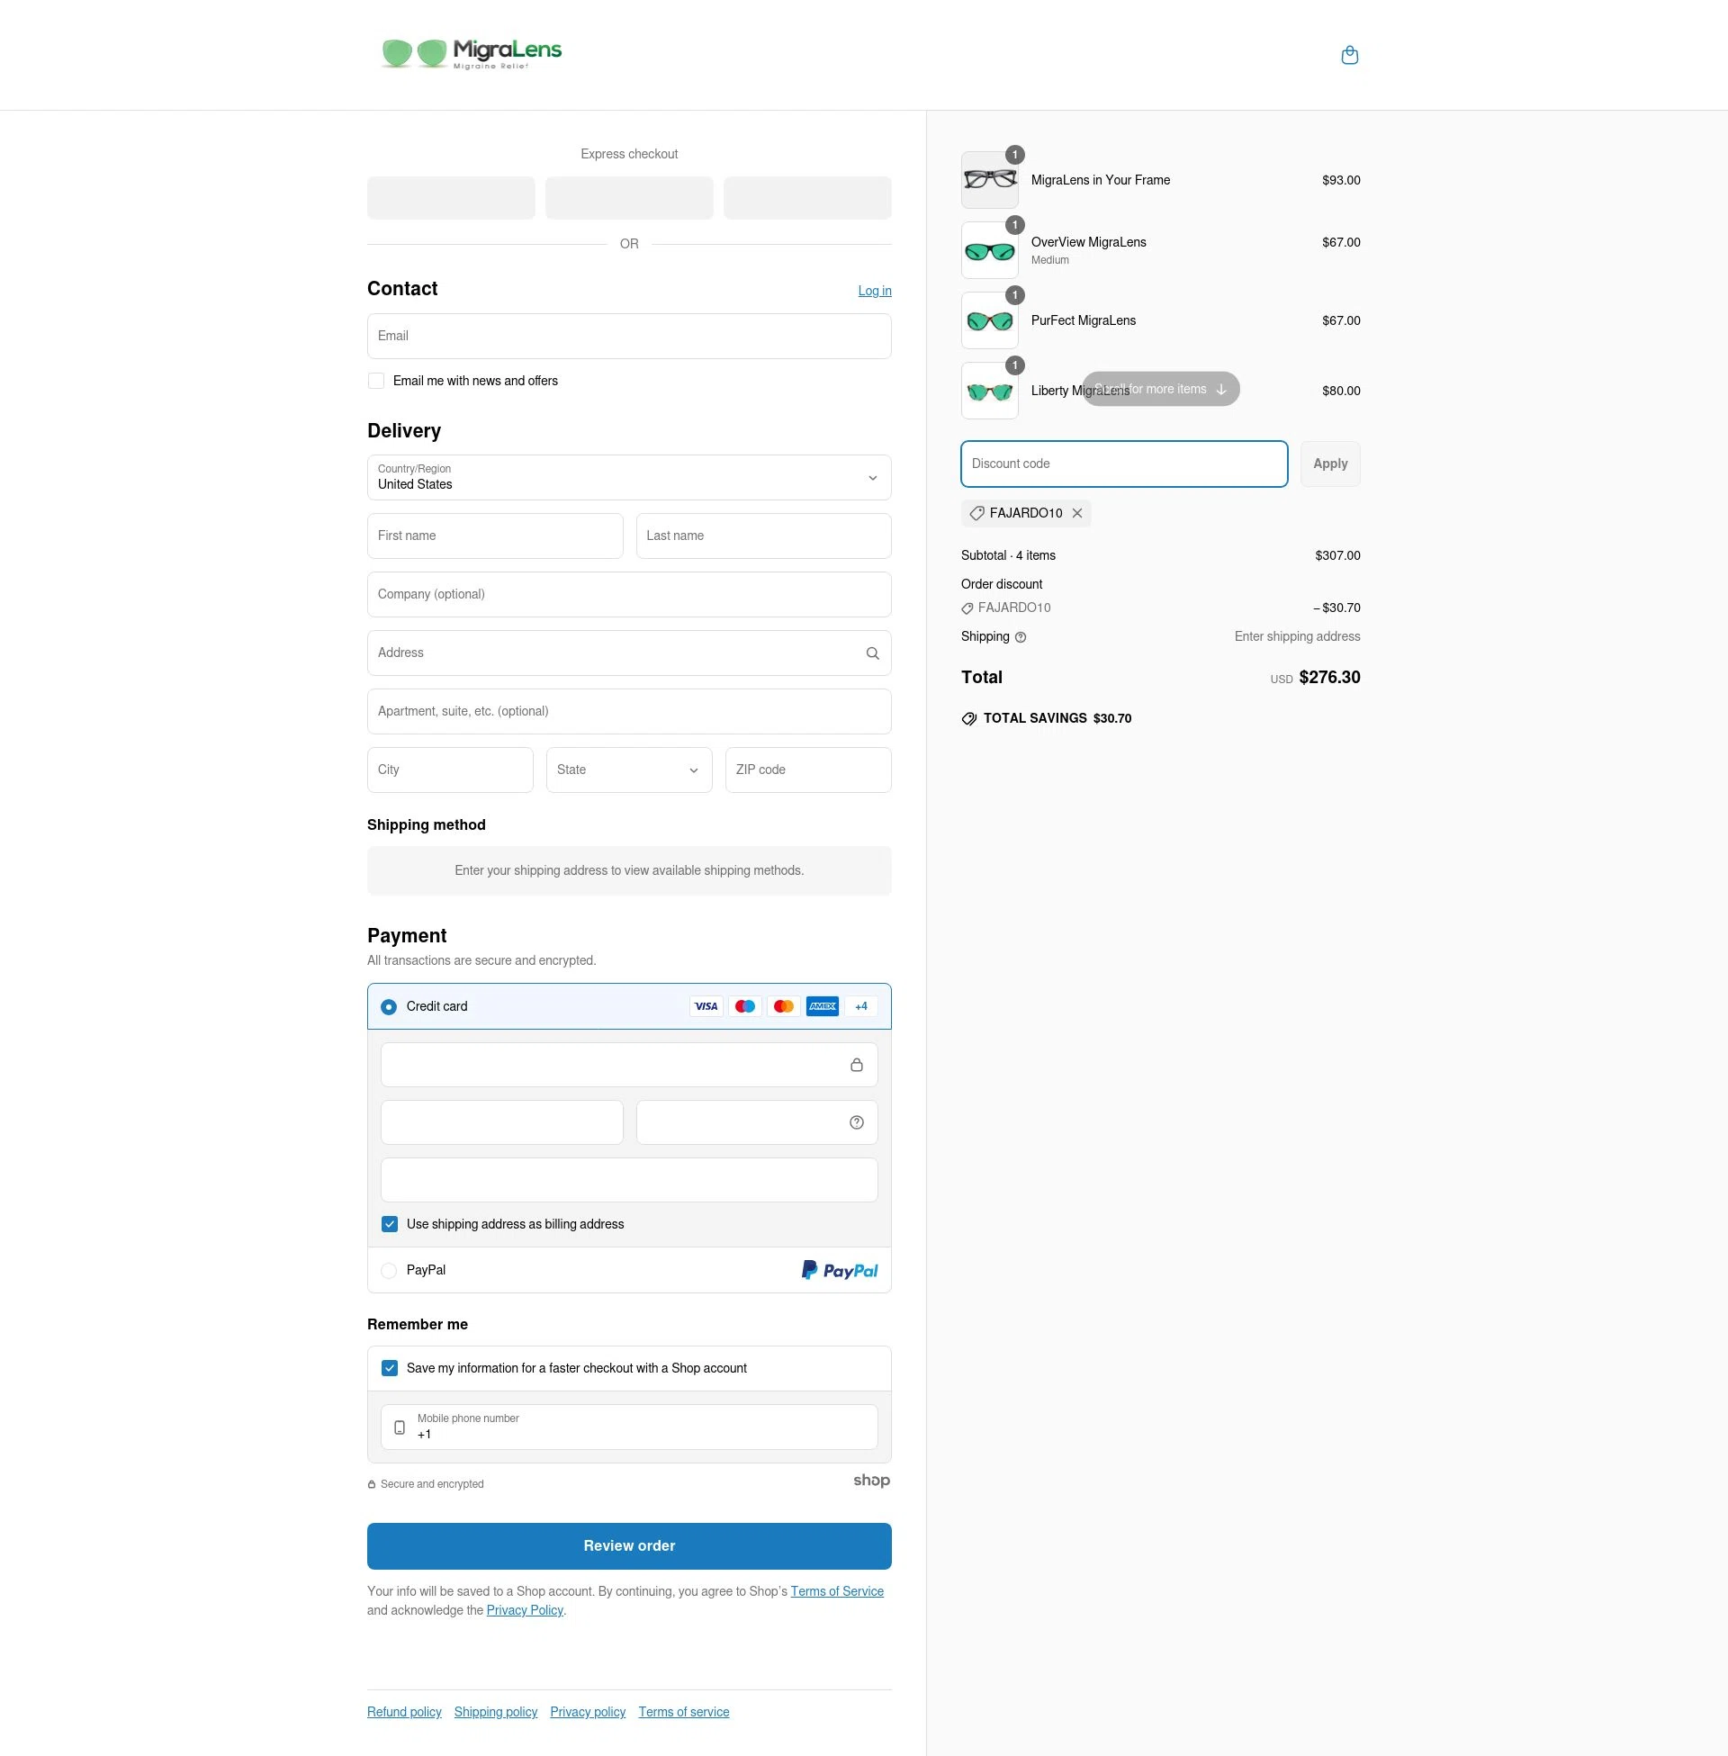Click the Review order button
The image size is (1728, 1756).
pyautogui.click(x=628, y=1545)
